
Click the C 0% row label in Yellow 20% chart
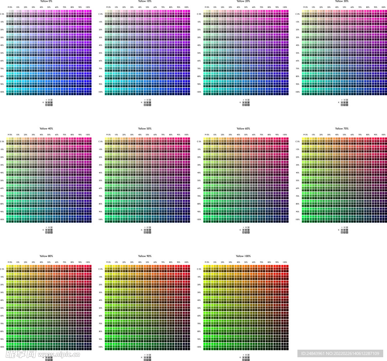(x=199, y=14)
